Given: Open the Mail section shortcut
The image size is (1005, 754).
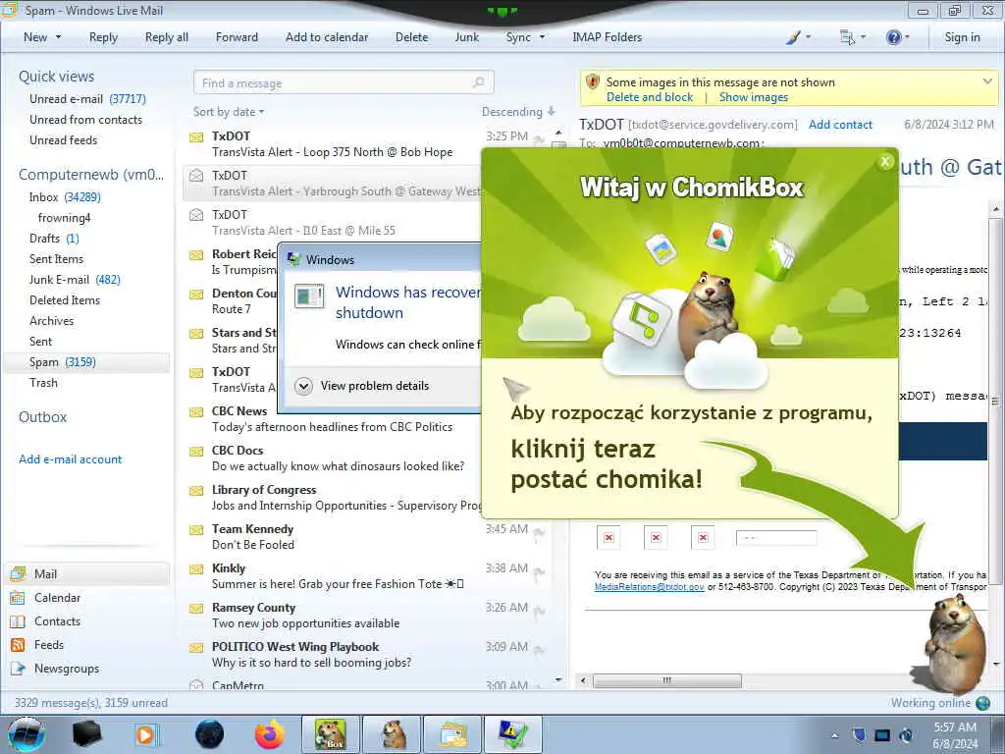Looking at the screenshot, I should tap(87, 573).
